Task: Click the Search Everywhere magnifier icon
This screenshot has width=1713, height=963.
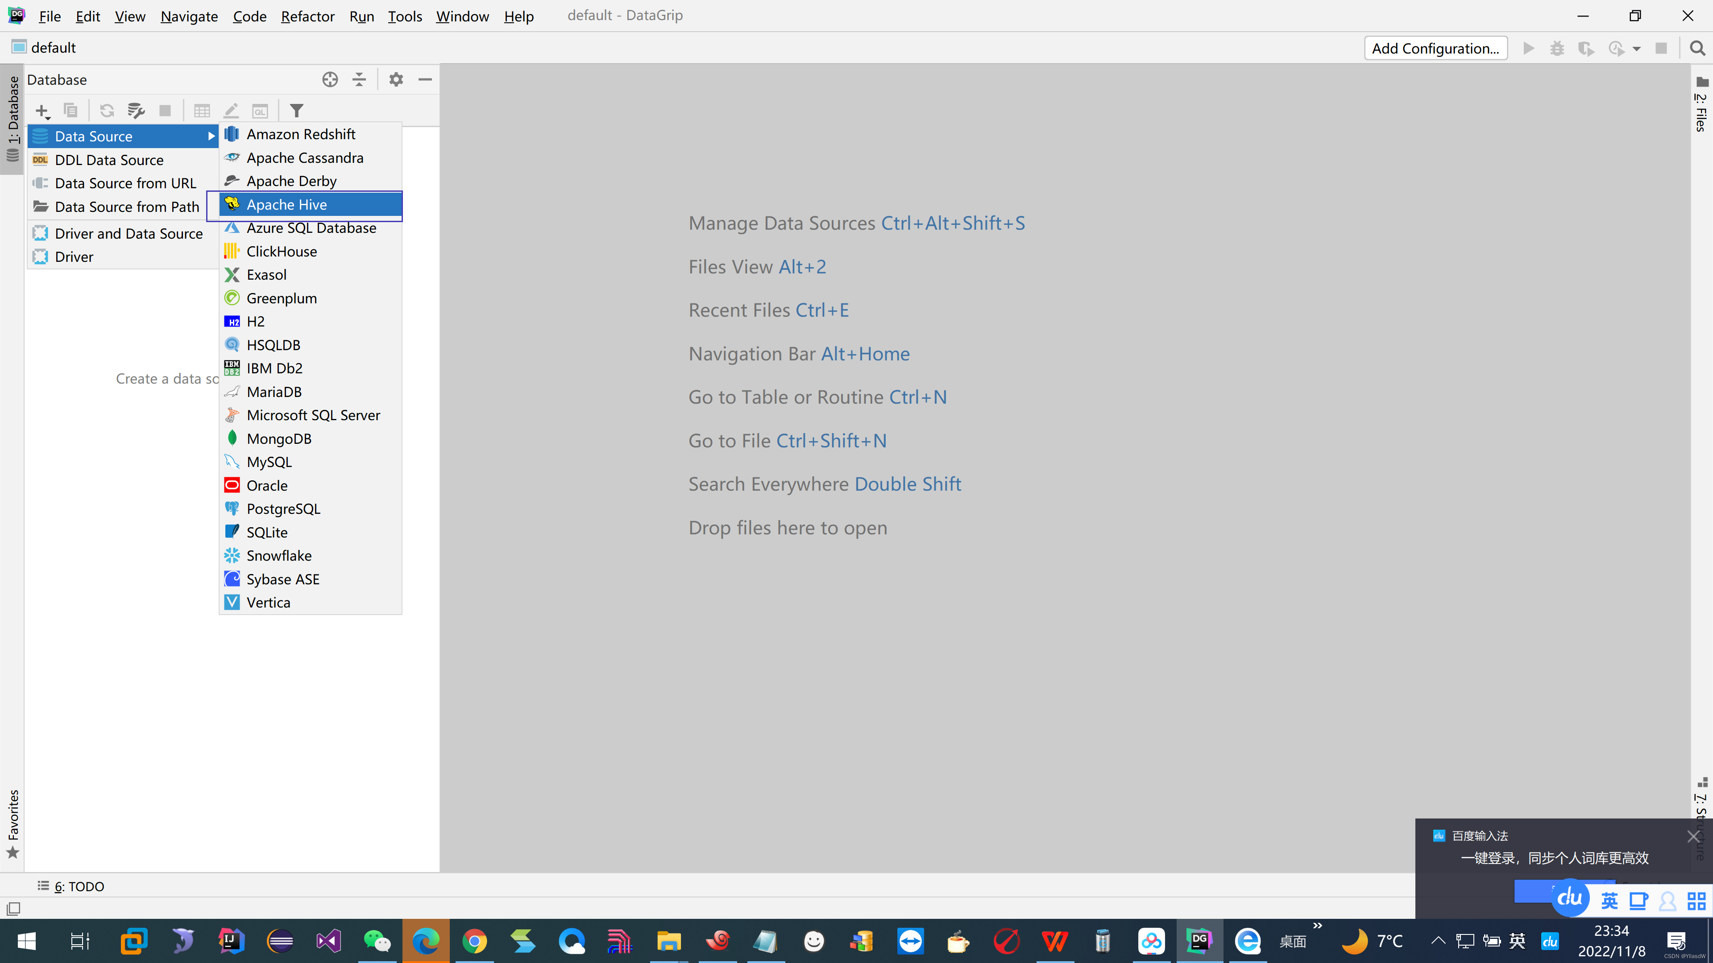Action: [x=1697, y=48]
